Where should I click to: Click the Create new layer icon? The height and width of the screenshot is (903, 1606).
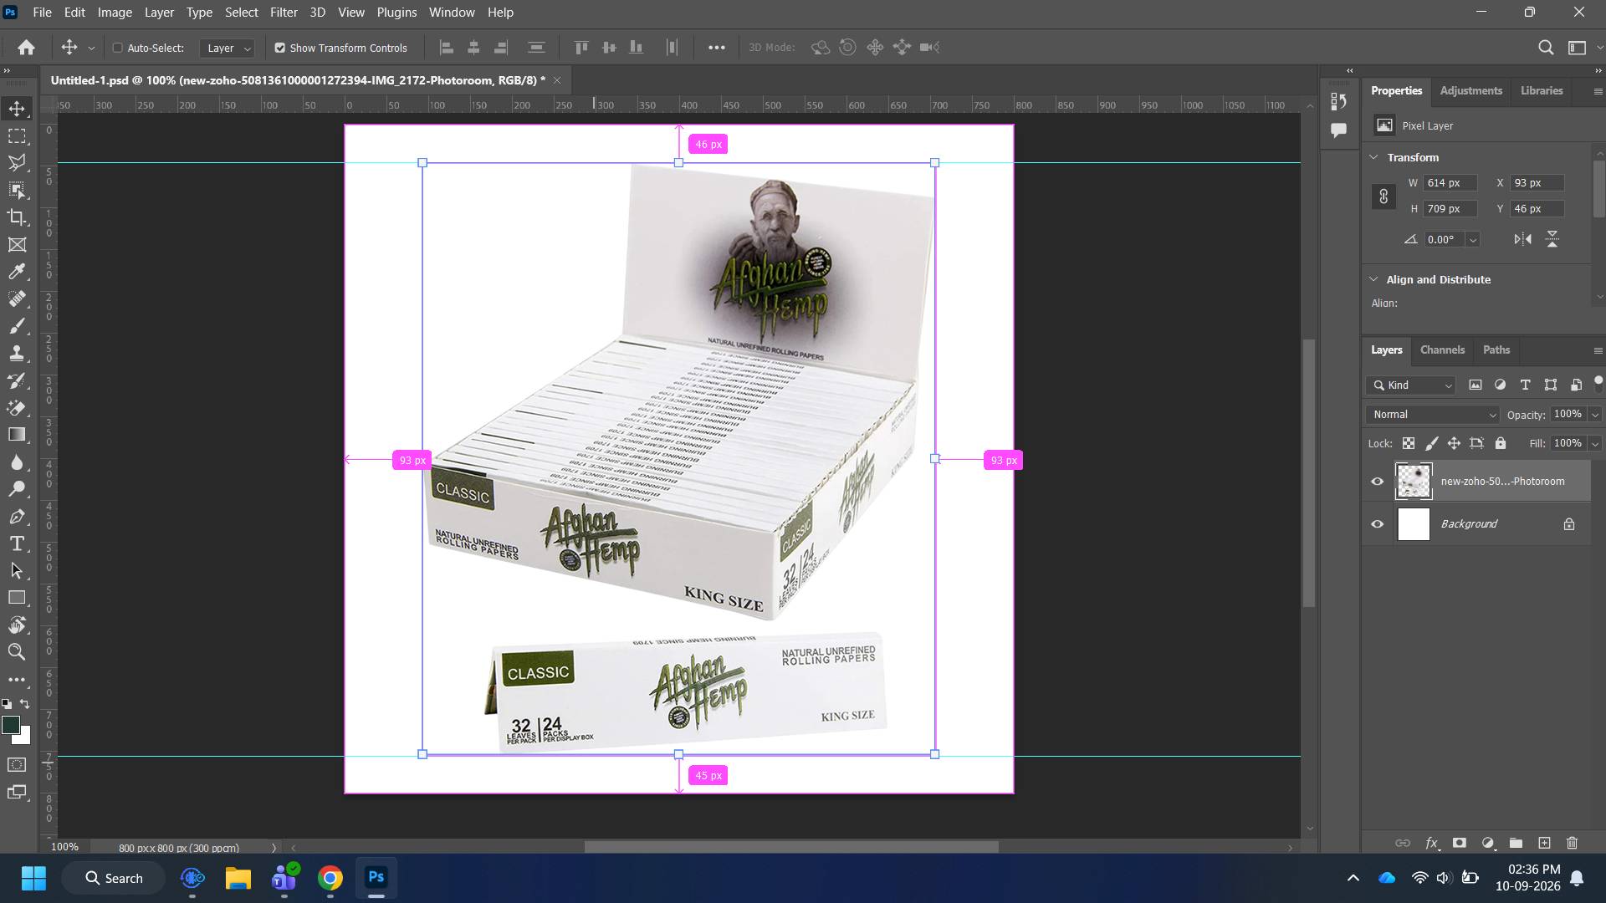pyautogui.click(x=1544, y=843)
